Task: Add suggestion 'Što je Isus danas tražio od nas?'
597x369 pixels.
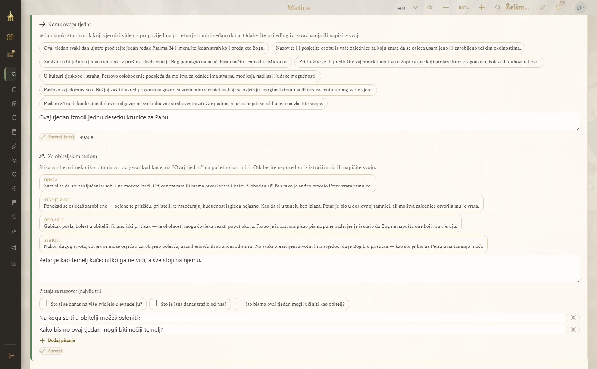Action: 190,304
